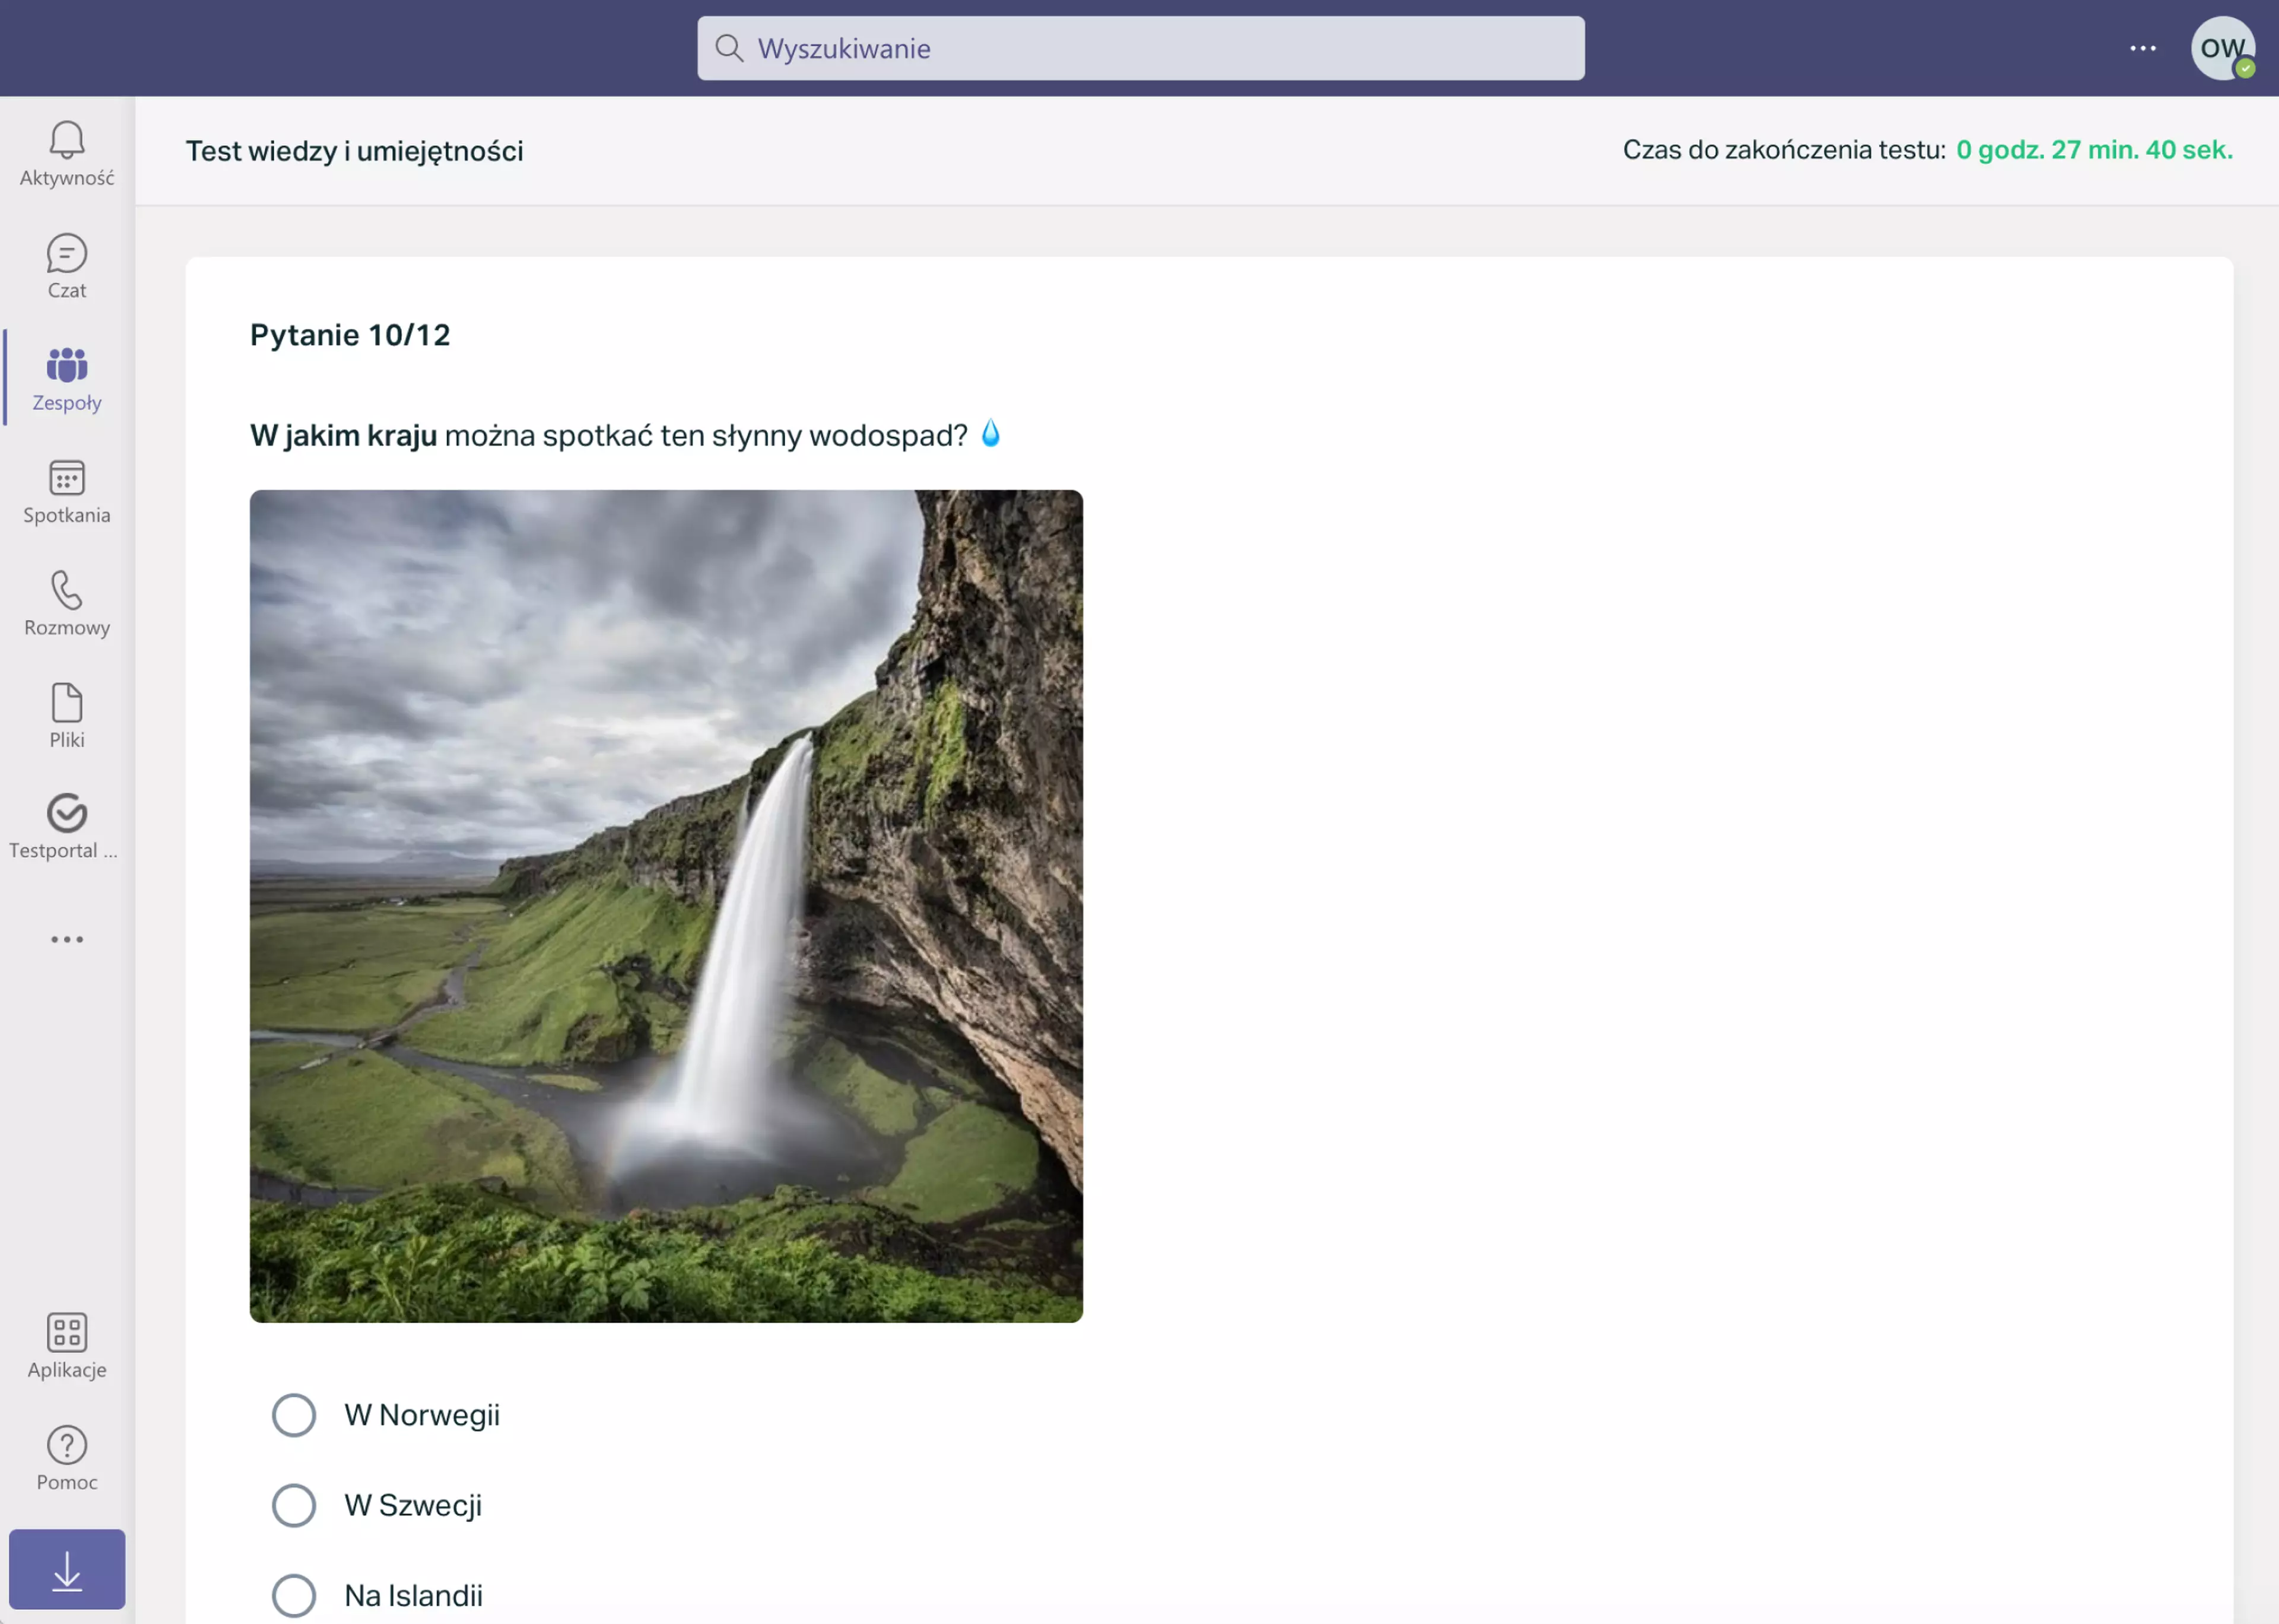This screenshot has width=2279, height=1624.
Task: Click the magnifier icon in search bar
Action: tap(729, 48)
